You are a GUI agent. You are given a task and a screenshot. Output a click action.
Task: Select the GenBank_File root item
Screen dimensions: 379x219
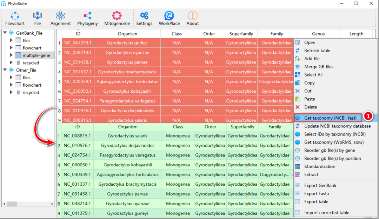(x=29, y=33)
